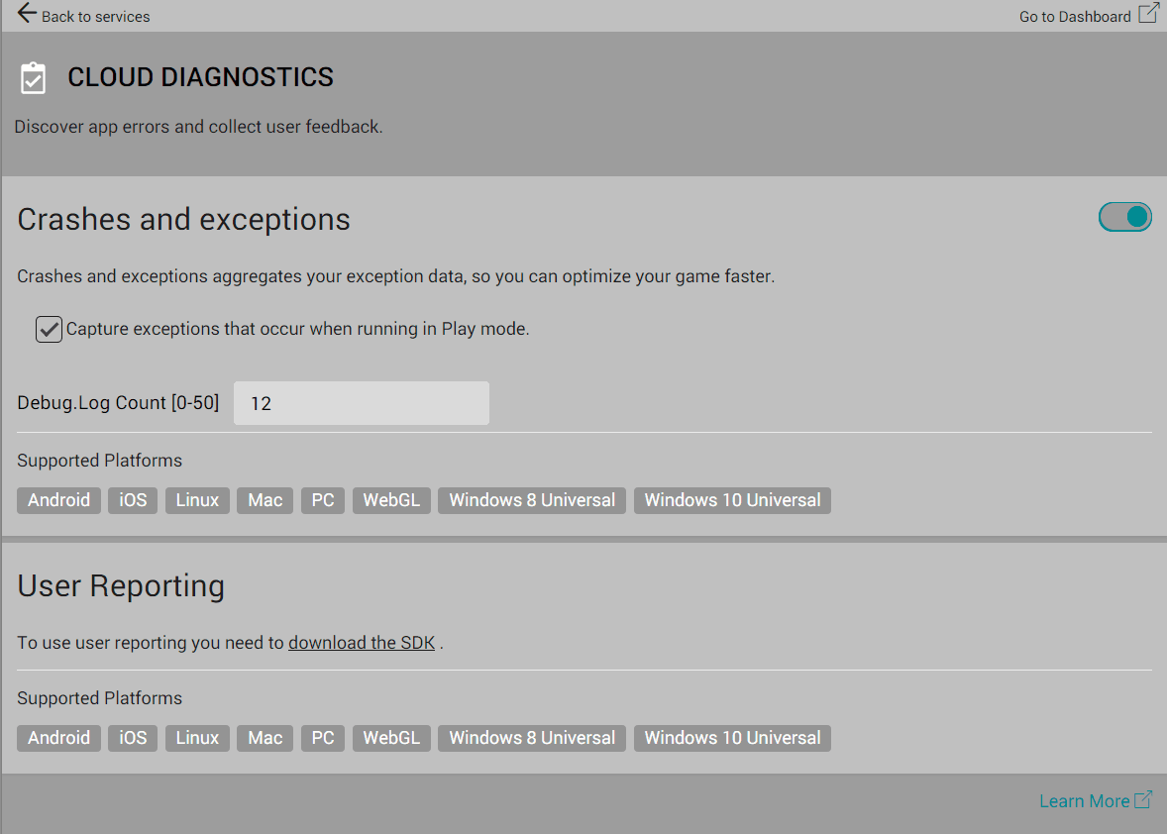Uncheck Capture exceptions in Play mode checkbox
1167x834 pixels.
(x=50, y=329)
